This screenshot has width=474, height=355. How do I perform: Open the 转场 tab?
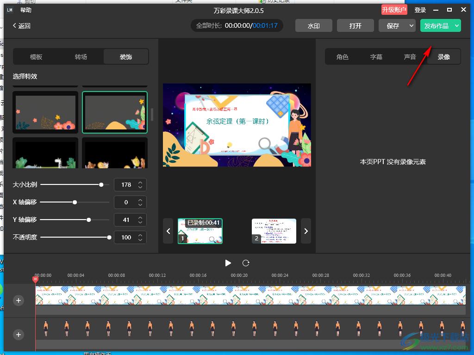click(81, 57)
